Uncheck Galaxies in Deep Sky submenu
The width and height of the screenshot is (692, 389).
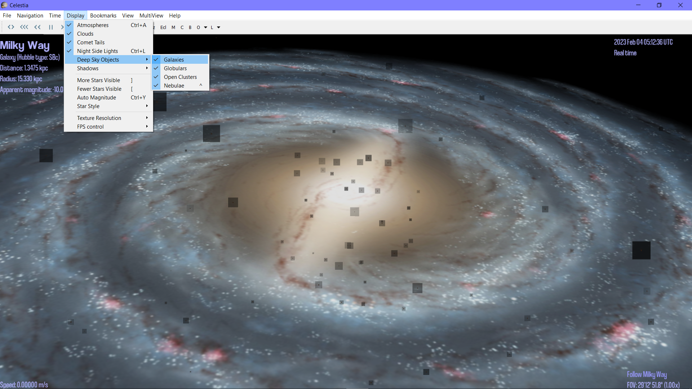pos(180,60)
